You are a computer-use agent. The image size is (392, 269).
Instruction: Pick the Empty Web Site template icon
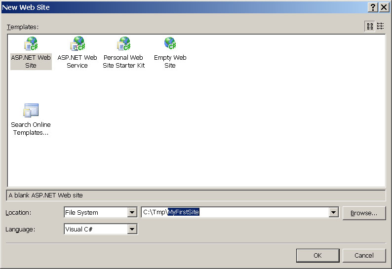(x=170, y=43)
